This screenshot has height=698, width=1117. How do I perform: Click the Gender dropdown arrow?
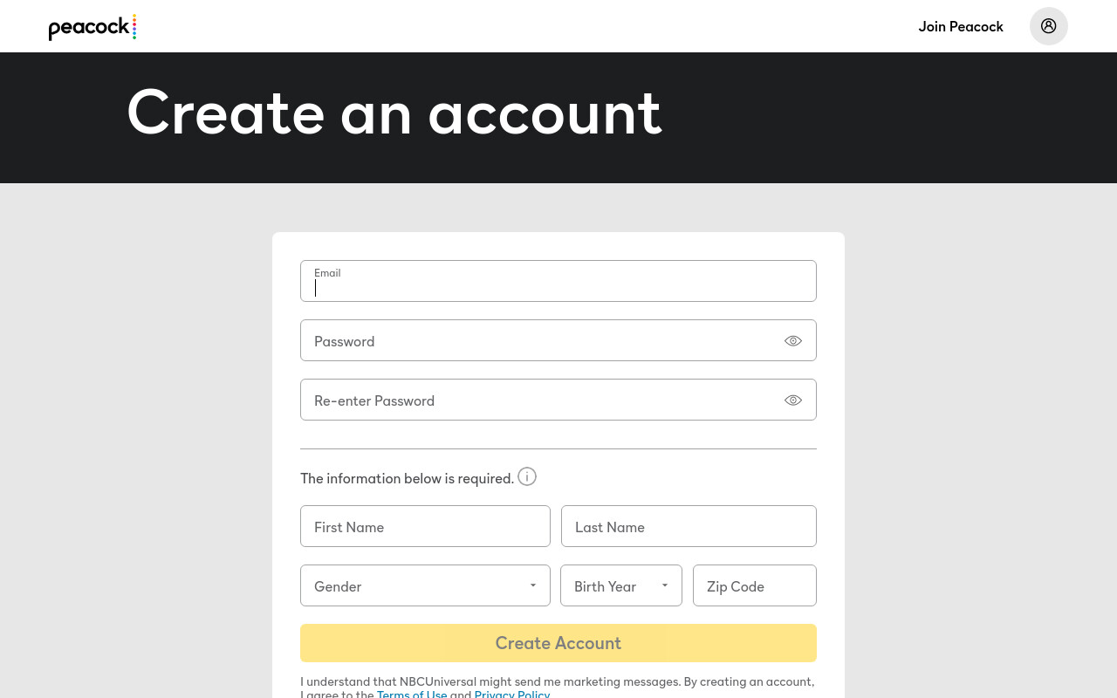click(x=533, y=585)
